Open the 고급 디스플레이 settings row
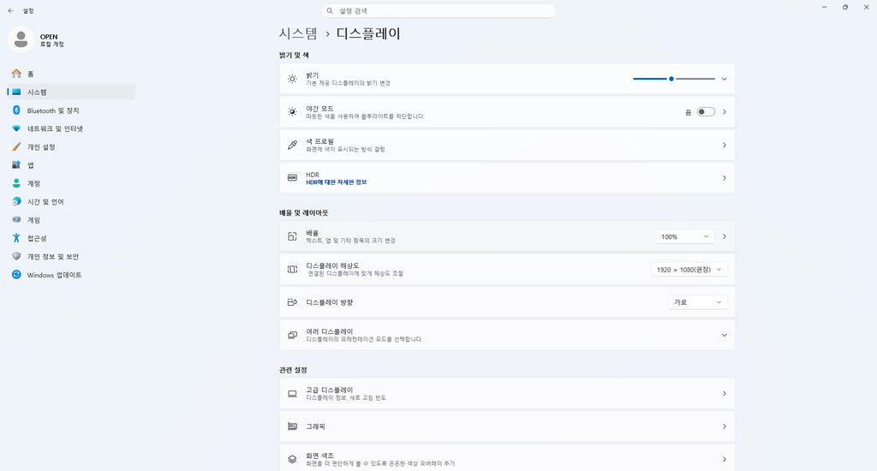877x471 pixels. pyautogui.click(x=507, y=394)
